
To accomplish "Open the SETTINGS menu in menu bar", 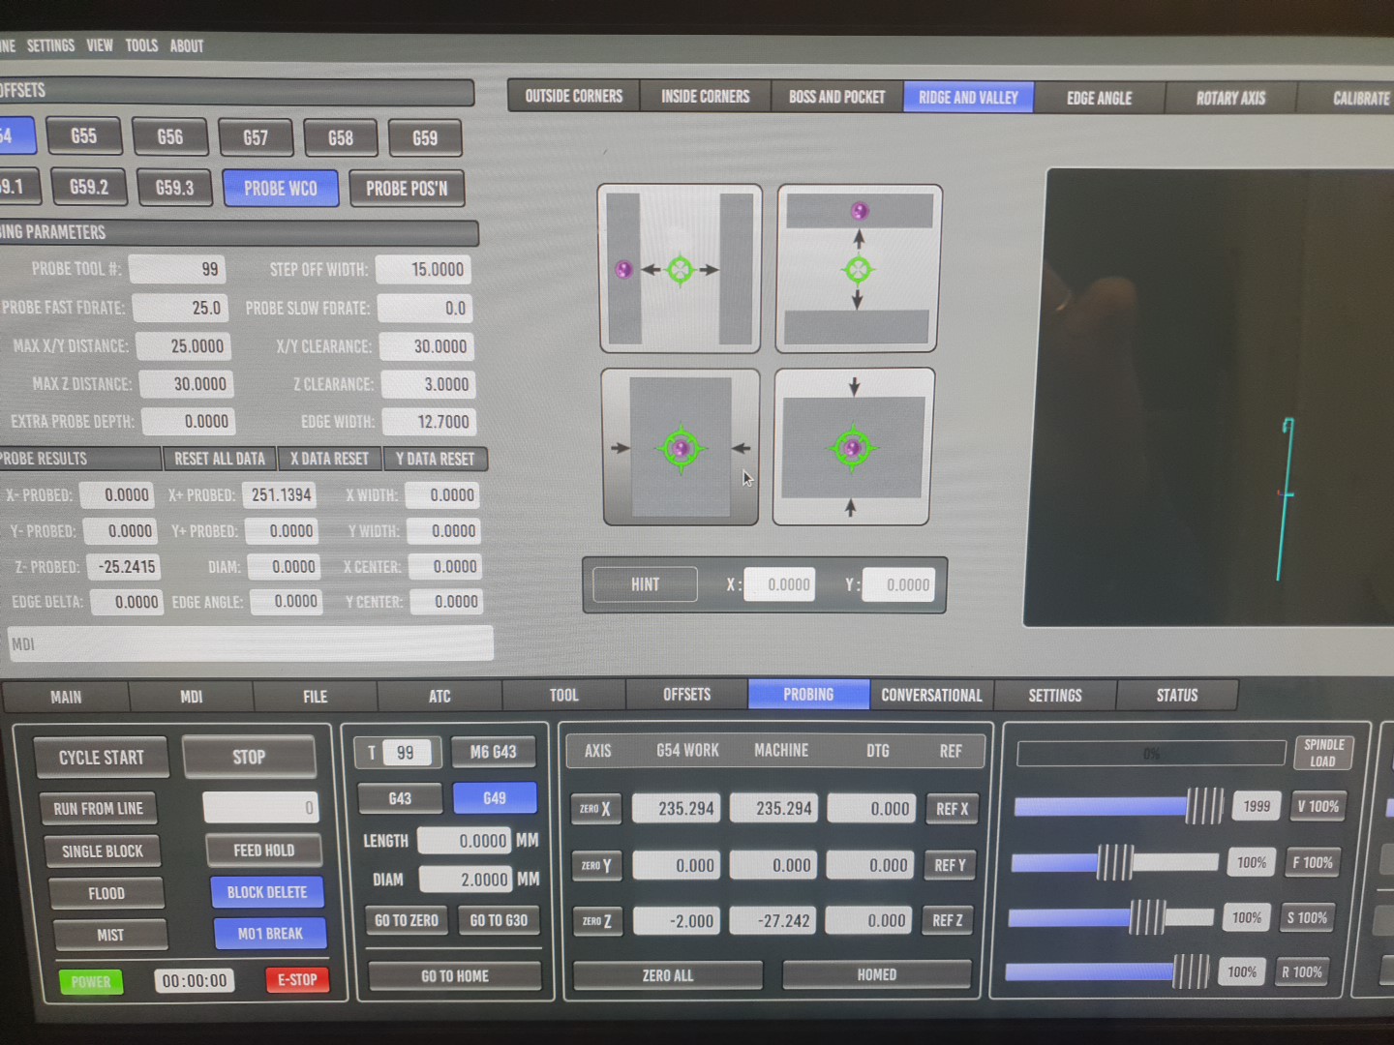I will [50, 45].
